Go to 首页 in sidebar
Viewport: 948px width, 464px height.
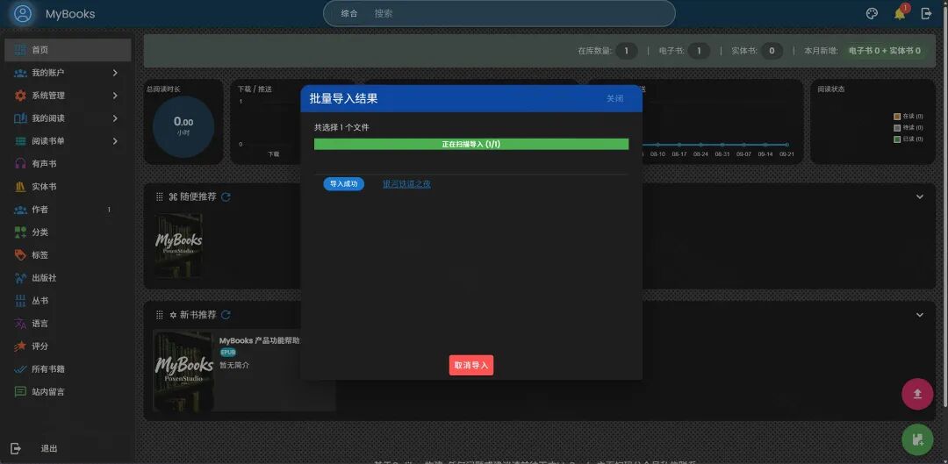pos(68,49)
